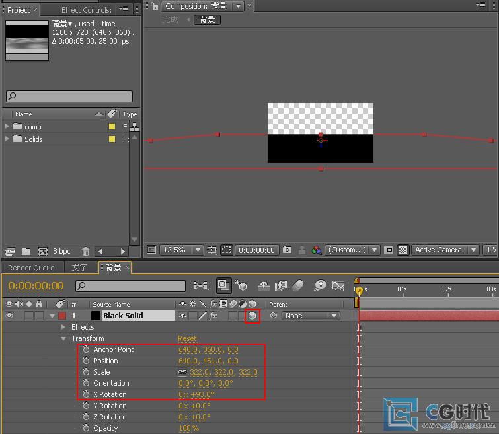Screen dimensions: 499x434
Task: Click the parent pick whip for Black Solid
Action: 274,316
